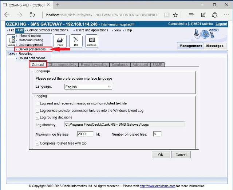Click the Maximum log file size field

[x=85, y=134]
